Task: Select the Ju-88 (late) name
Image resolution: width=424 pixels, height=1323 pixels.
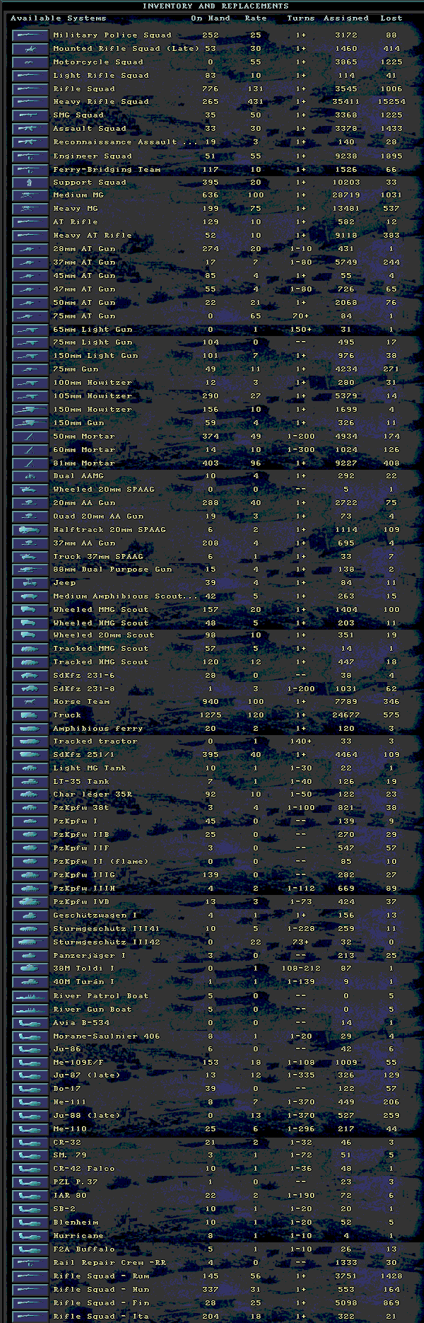Action: point(87,1116)
